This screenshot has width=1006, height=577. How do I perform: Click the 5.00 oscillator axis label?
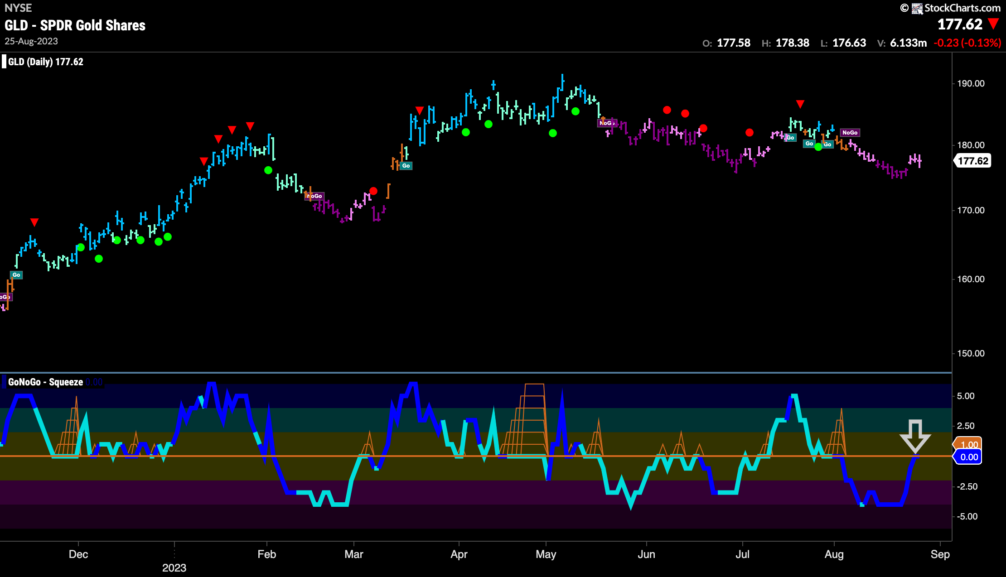click(x=966, y=396)
